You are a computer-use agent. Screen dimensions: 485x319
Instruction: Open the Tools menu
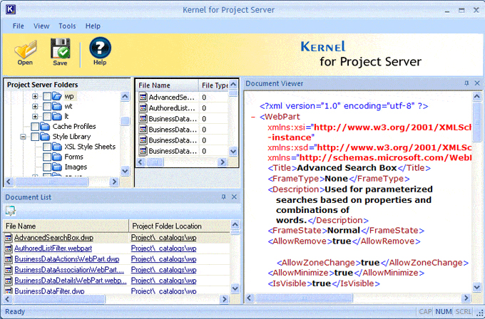tap(67, 26)
